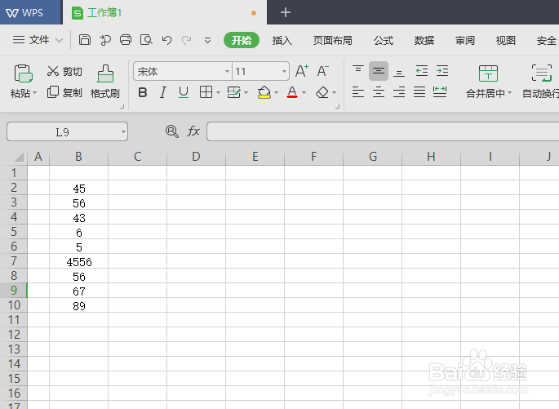This screenshot has width=559, height=409.
Task: Open borders dropdown arrow
Action: tap(218, 93)
